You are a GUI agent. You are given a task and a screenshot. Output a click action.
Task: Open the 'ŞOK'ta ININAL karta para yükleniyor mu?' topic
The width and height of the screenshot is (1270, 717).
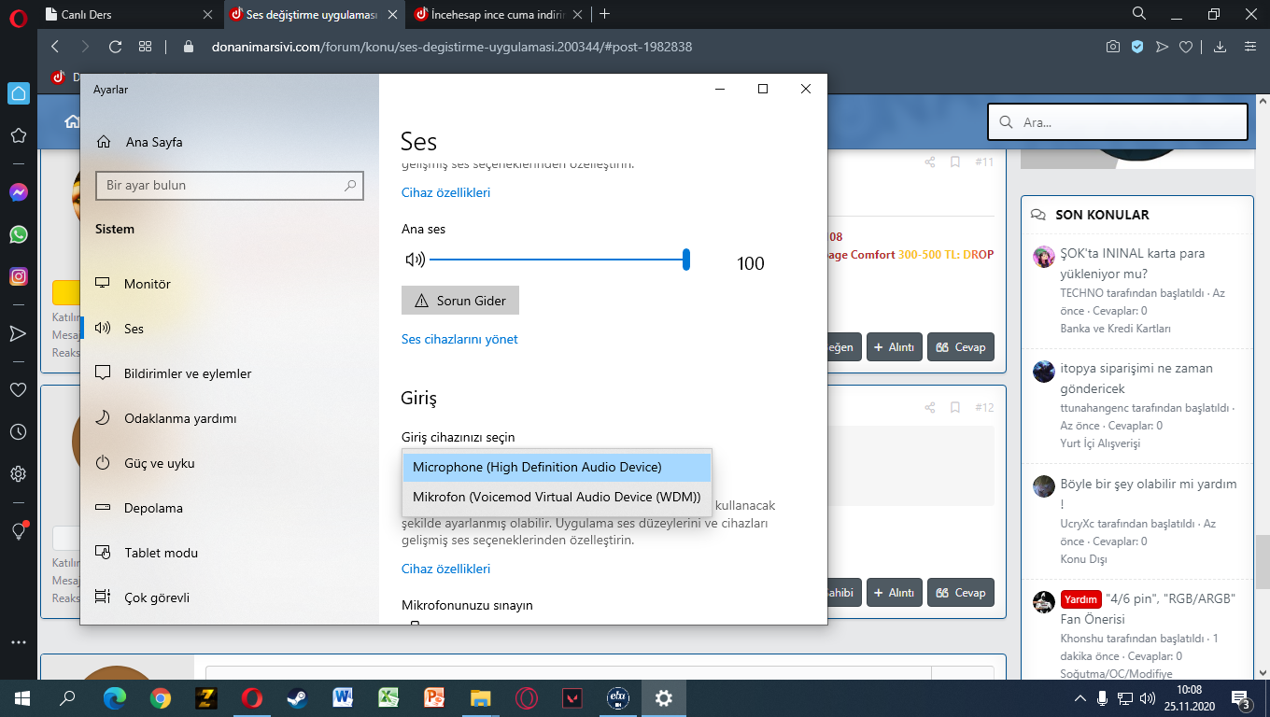[1133, 263]
